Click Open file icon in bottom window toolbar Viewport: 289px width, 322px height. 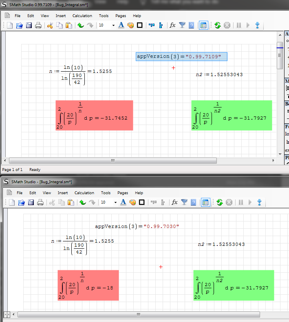[21, 202]
